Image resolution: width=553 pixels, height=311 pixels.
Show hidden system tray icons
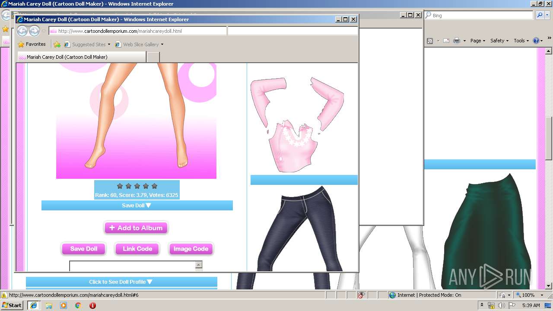click(482, 305)
